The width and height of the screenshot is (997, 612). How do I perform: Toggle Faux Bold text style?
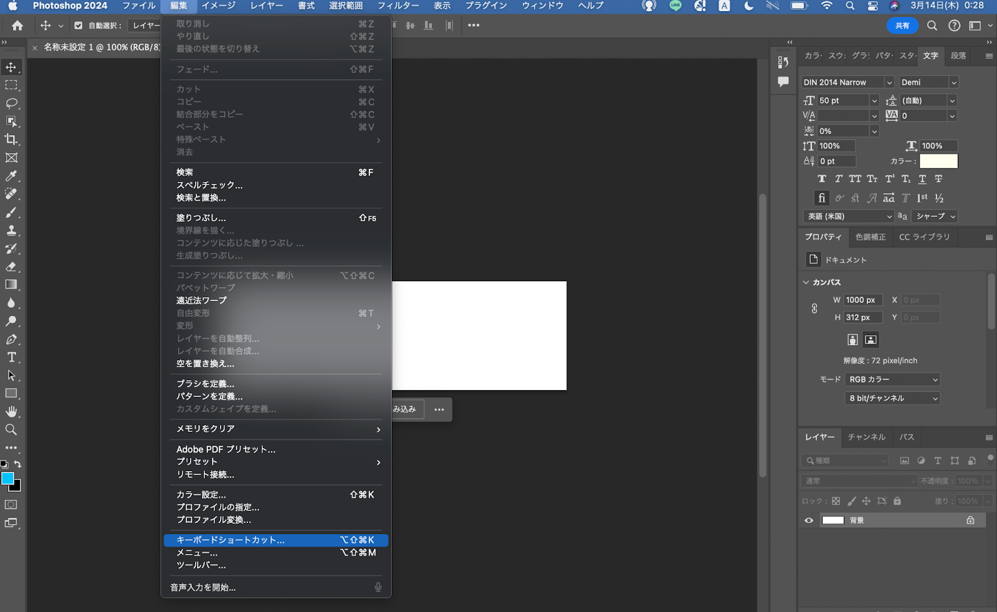point(822,179)
